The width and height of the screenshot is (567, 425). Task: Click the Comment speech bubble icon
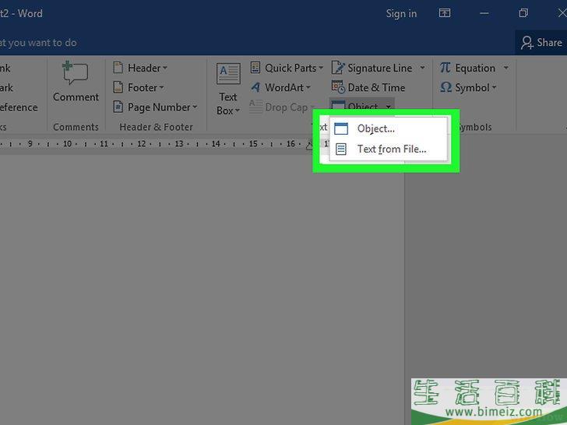pyautogui.click(x=75, y=73)
